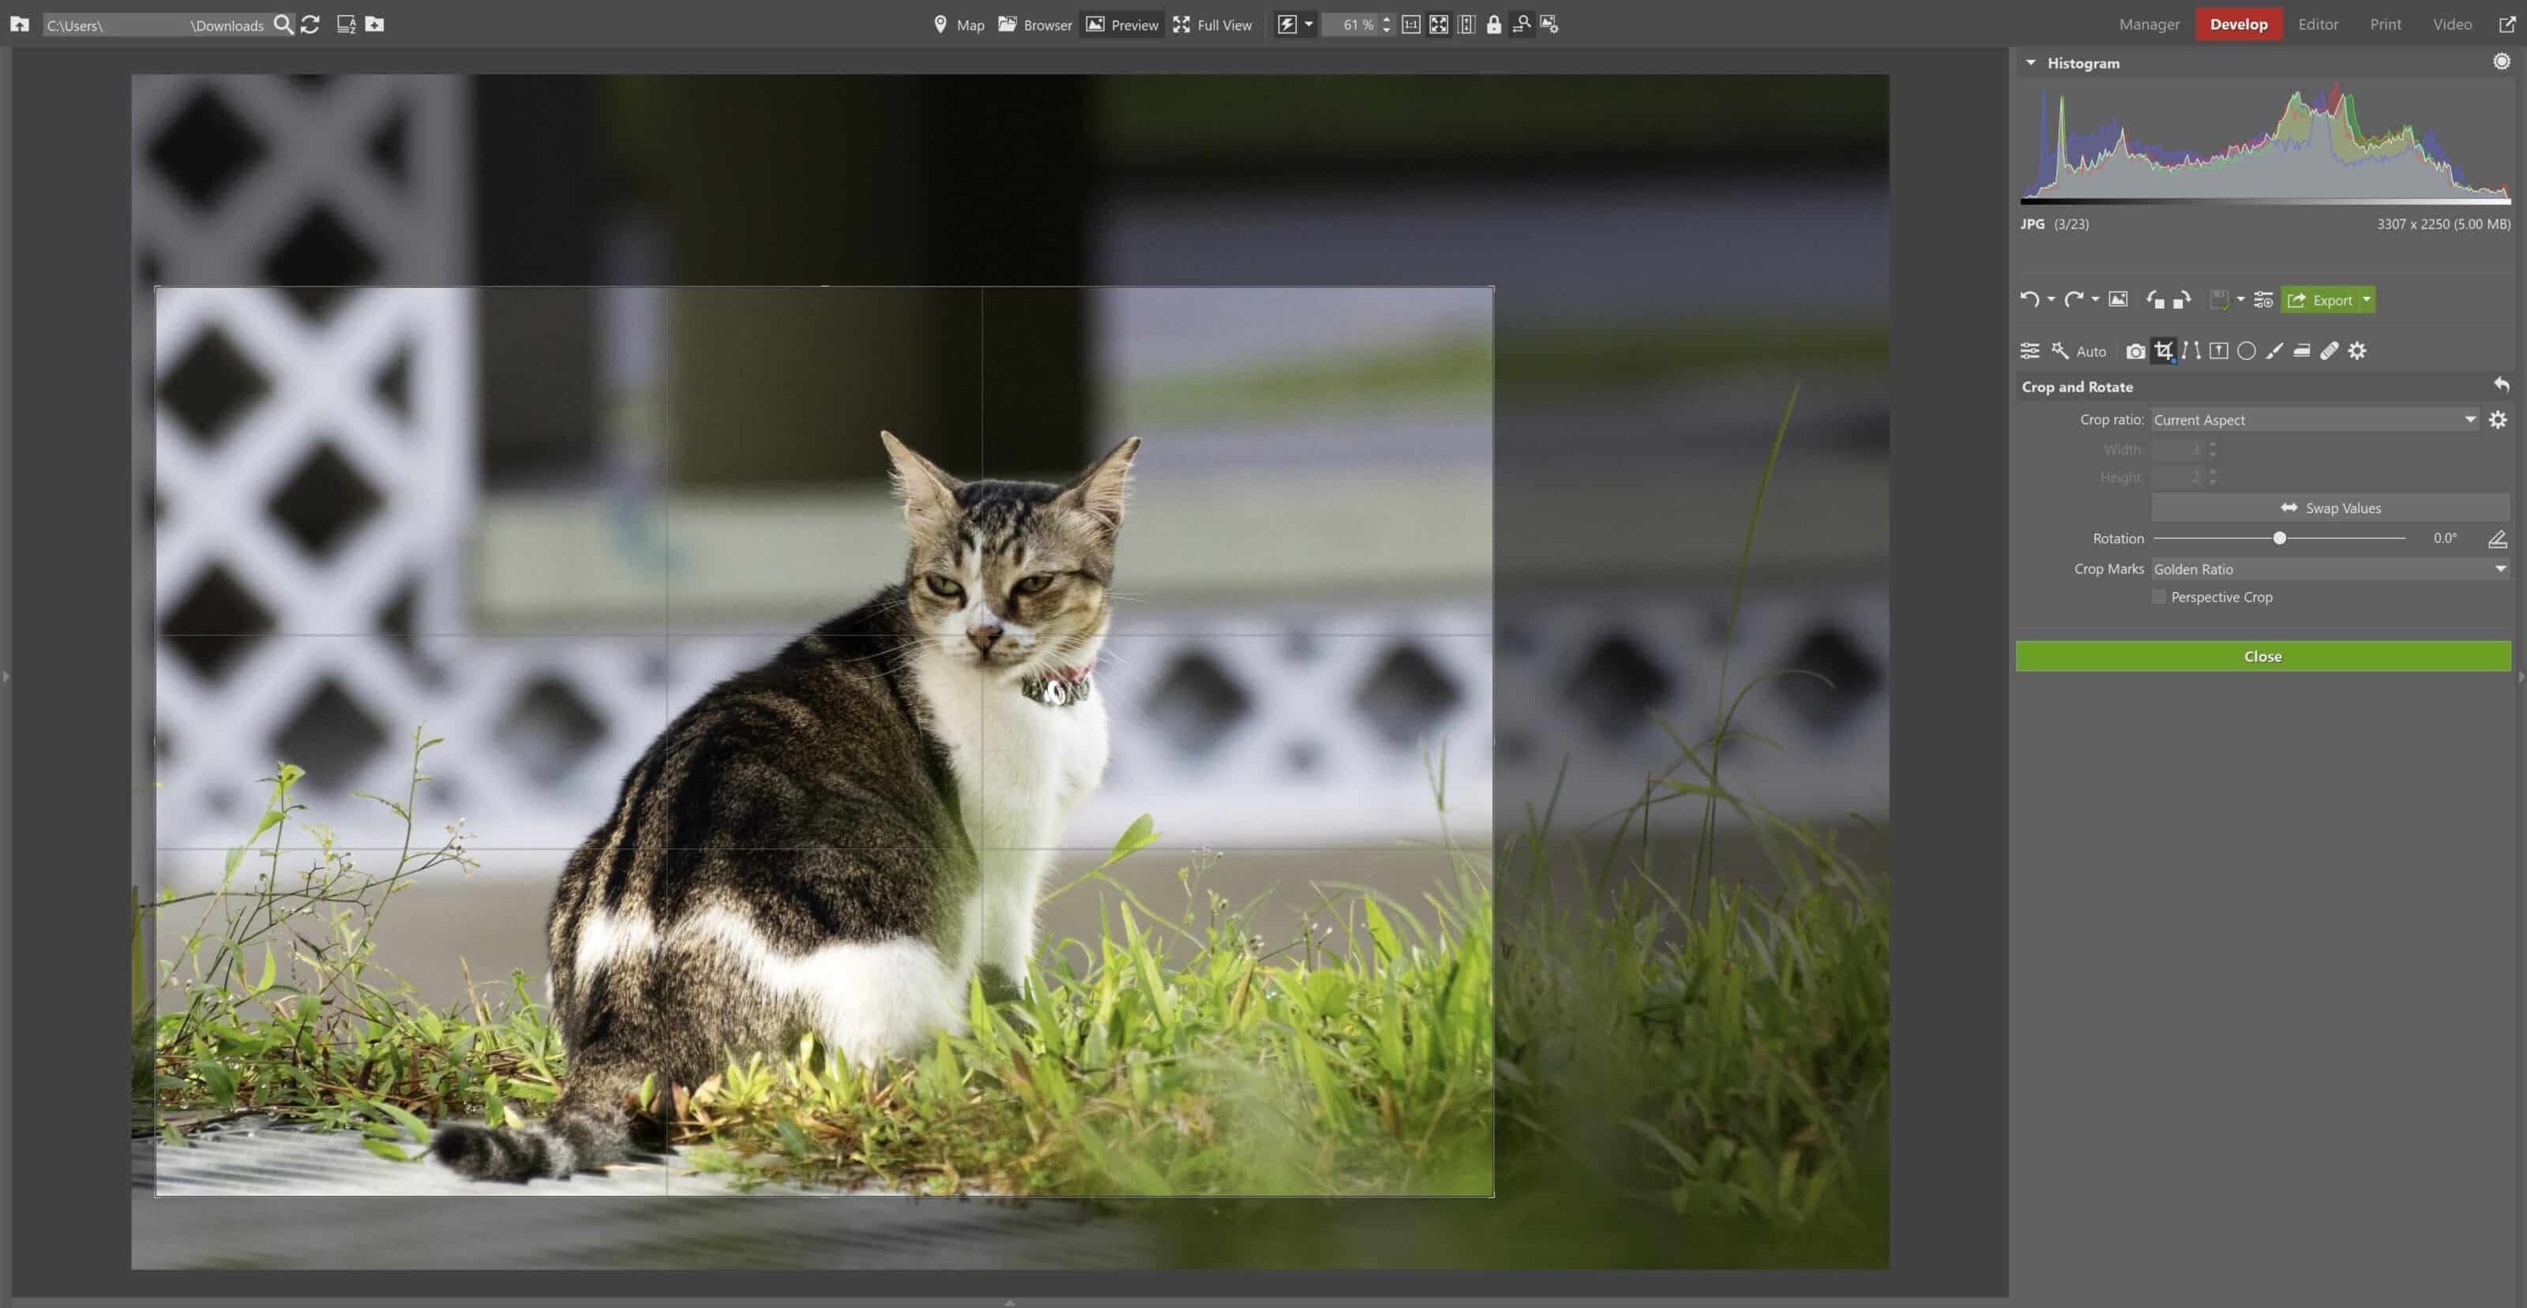
Task: Click the Swap Values button
Action: [x=2331, y=508]
